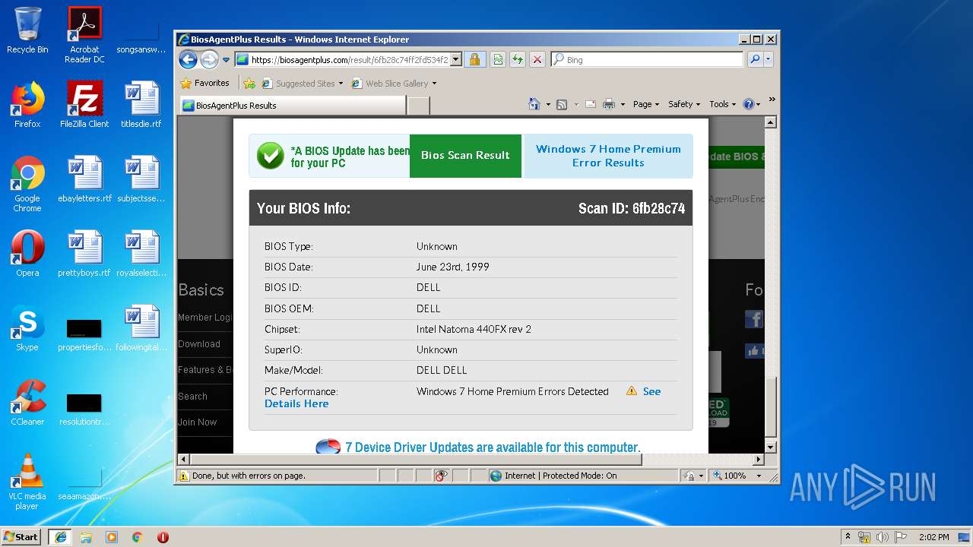The image size is (973, 547).
Task: Click the IE Forward navigation button
Action: click(x=209, y=59)
